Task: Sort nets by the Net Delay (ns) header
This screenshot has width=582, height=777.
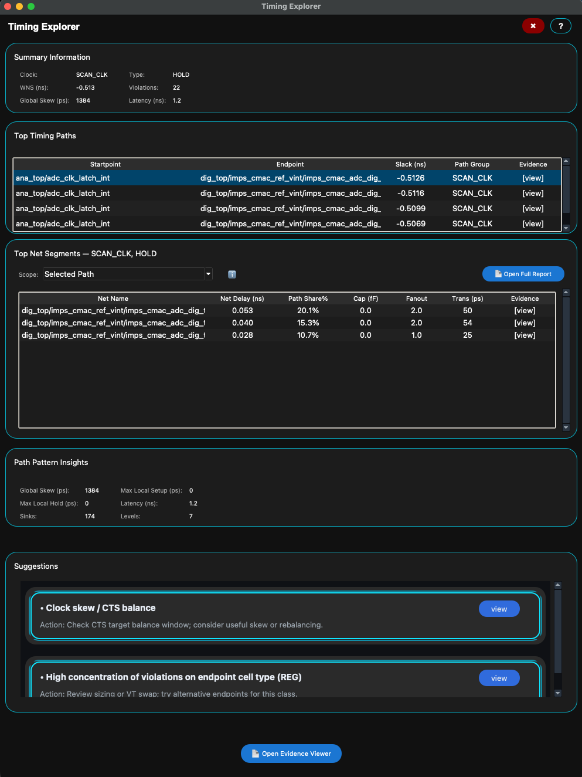Action: 242,298
